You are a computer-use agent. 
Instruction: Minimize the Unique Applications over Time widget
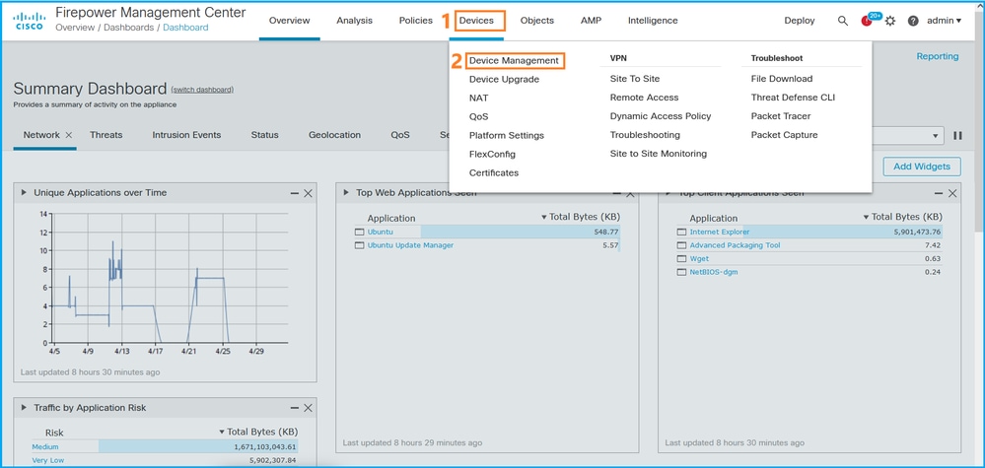point(295,194)
